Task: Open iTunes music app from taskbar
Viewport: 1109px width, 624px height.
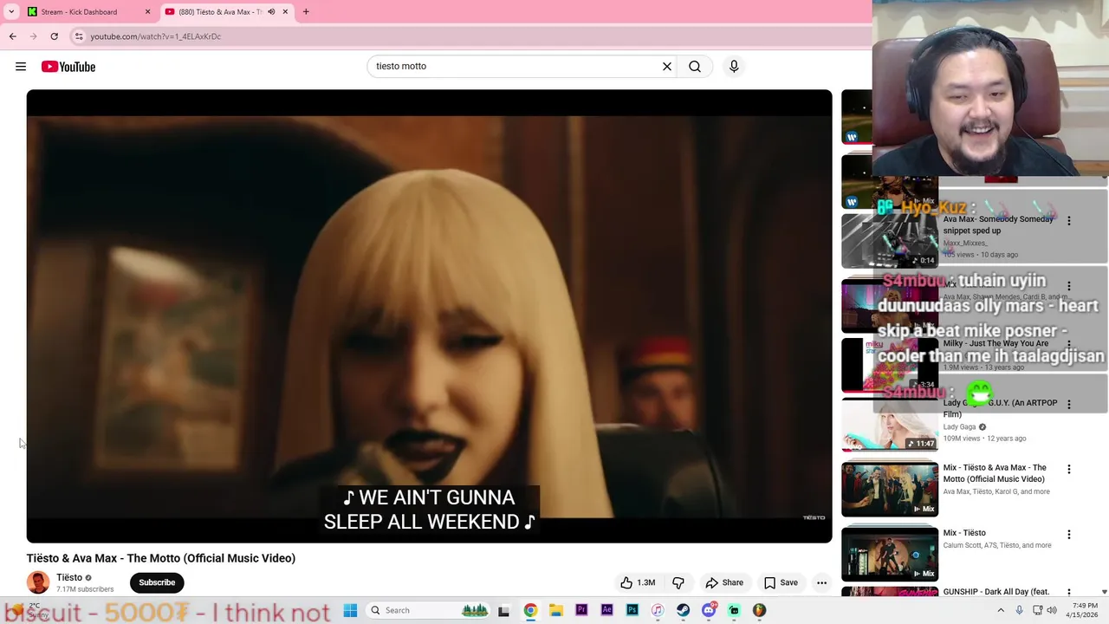Action: coord(658,610)
